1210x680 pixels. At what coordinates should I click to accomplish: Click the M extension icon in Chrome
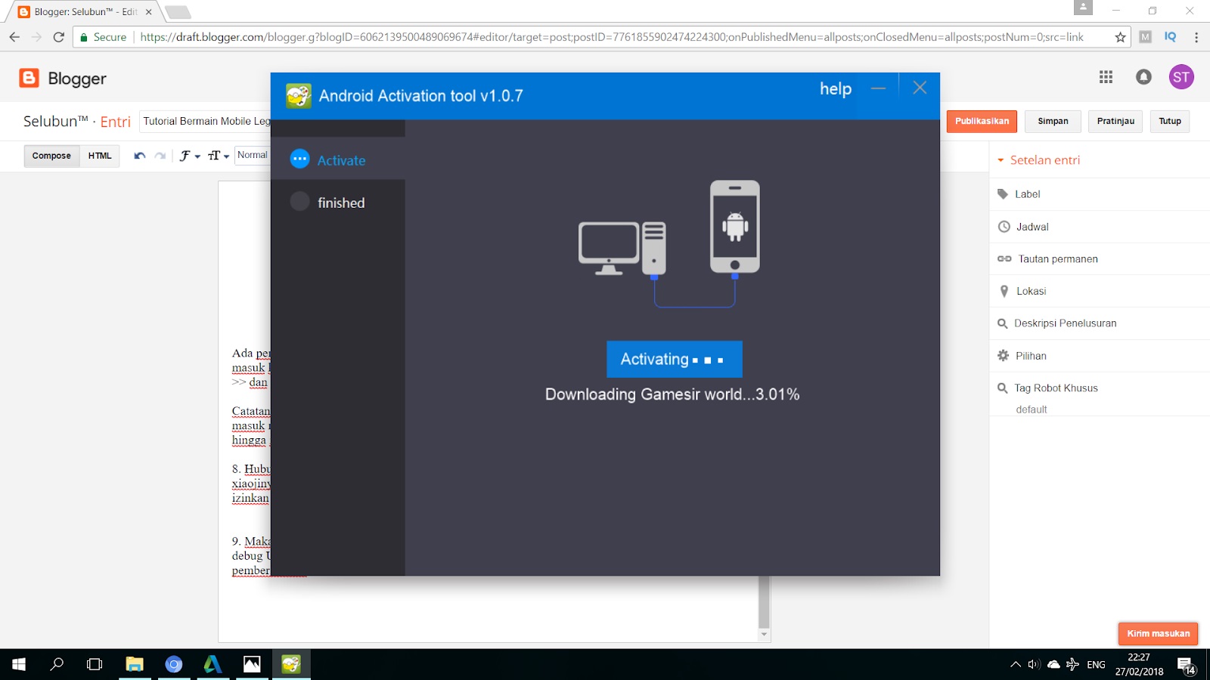(1145, 37)
